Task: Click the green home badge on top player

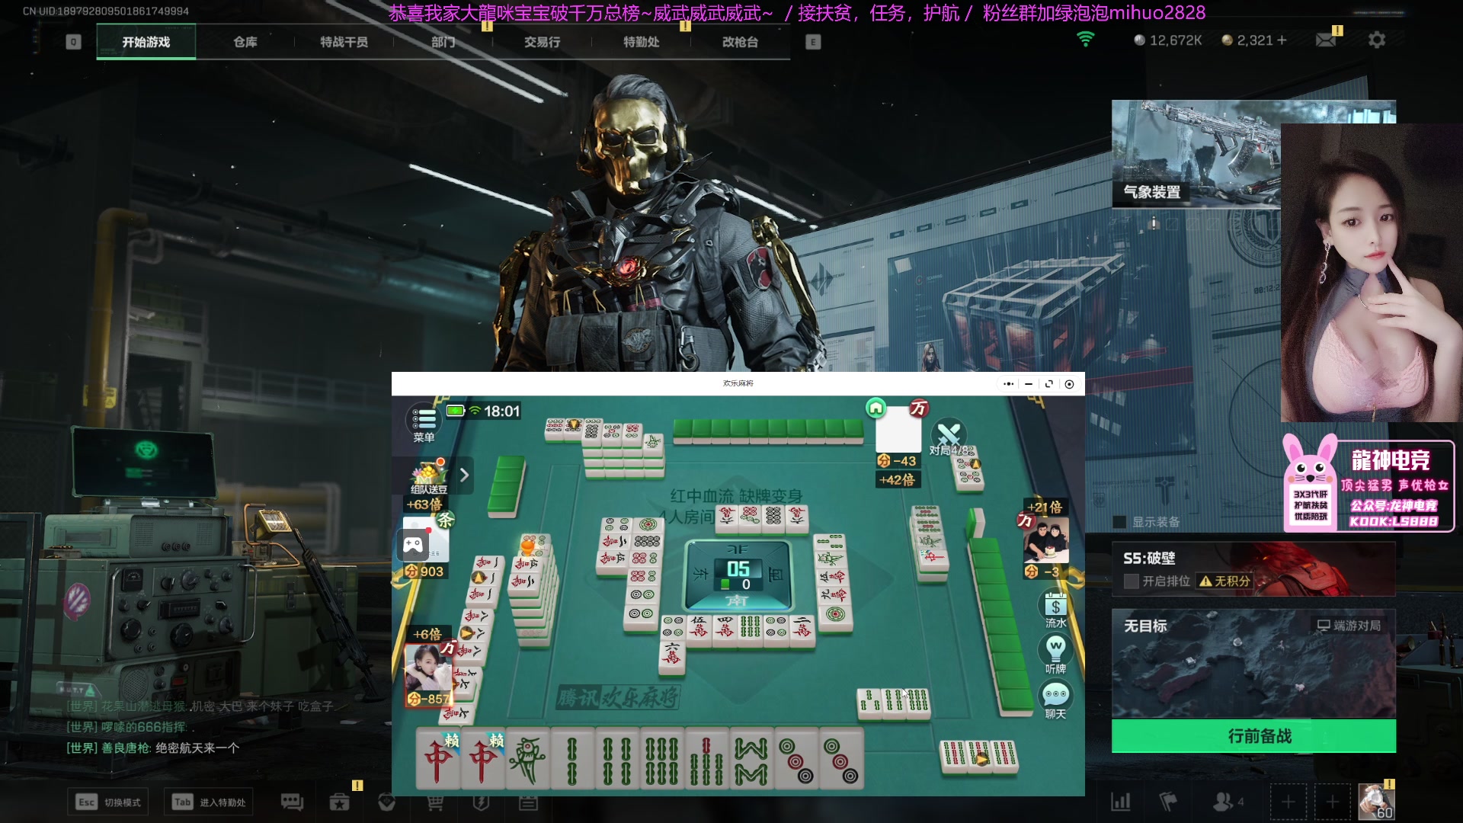Action: (x=876, y=408)
